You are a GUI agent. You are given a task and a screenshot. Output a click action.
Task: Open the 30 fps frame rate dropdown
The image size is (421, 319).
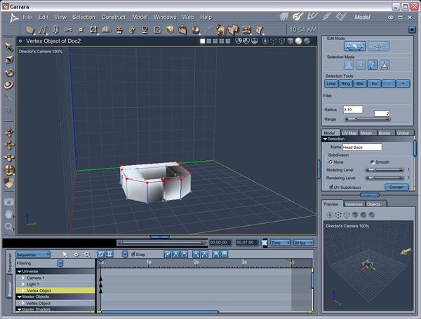point(305,242)
